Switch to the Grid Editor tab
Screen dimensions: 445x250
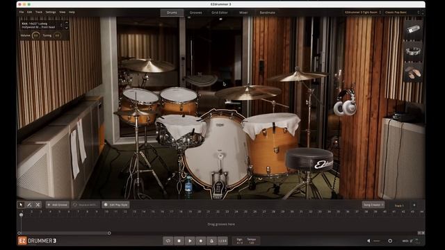point(220,12)
